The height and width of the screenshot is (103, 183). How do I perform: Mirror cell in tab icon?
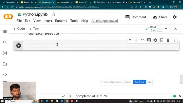click(x=161, y=40)
